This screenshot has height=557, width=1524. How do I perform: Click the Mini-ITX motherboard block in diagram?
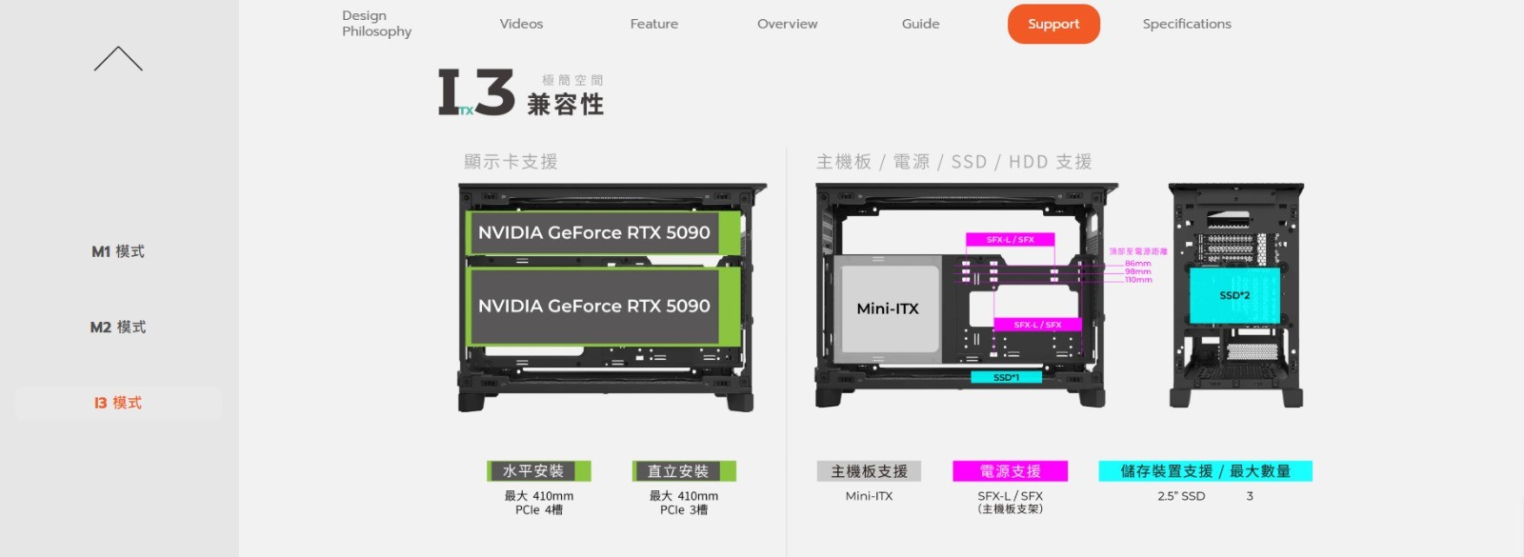888,308
